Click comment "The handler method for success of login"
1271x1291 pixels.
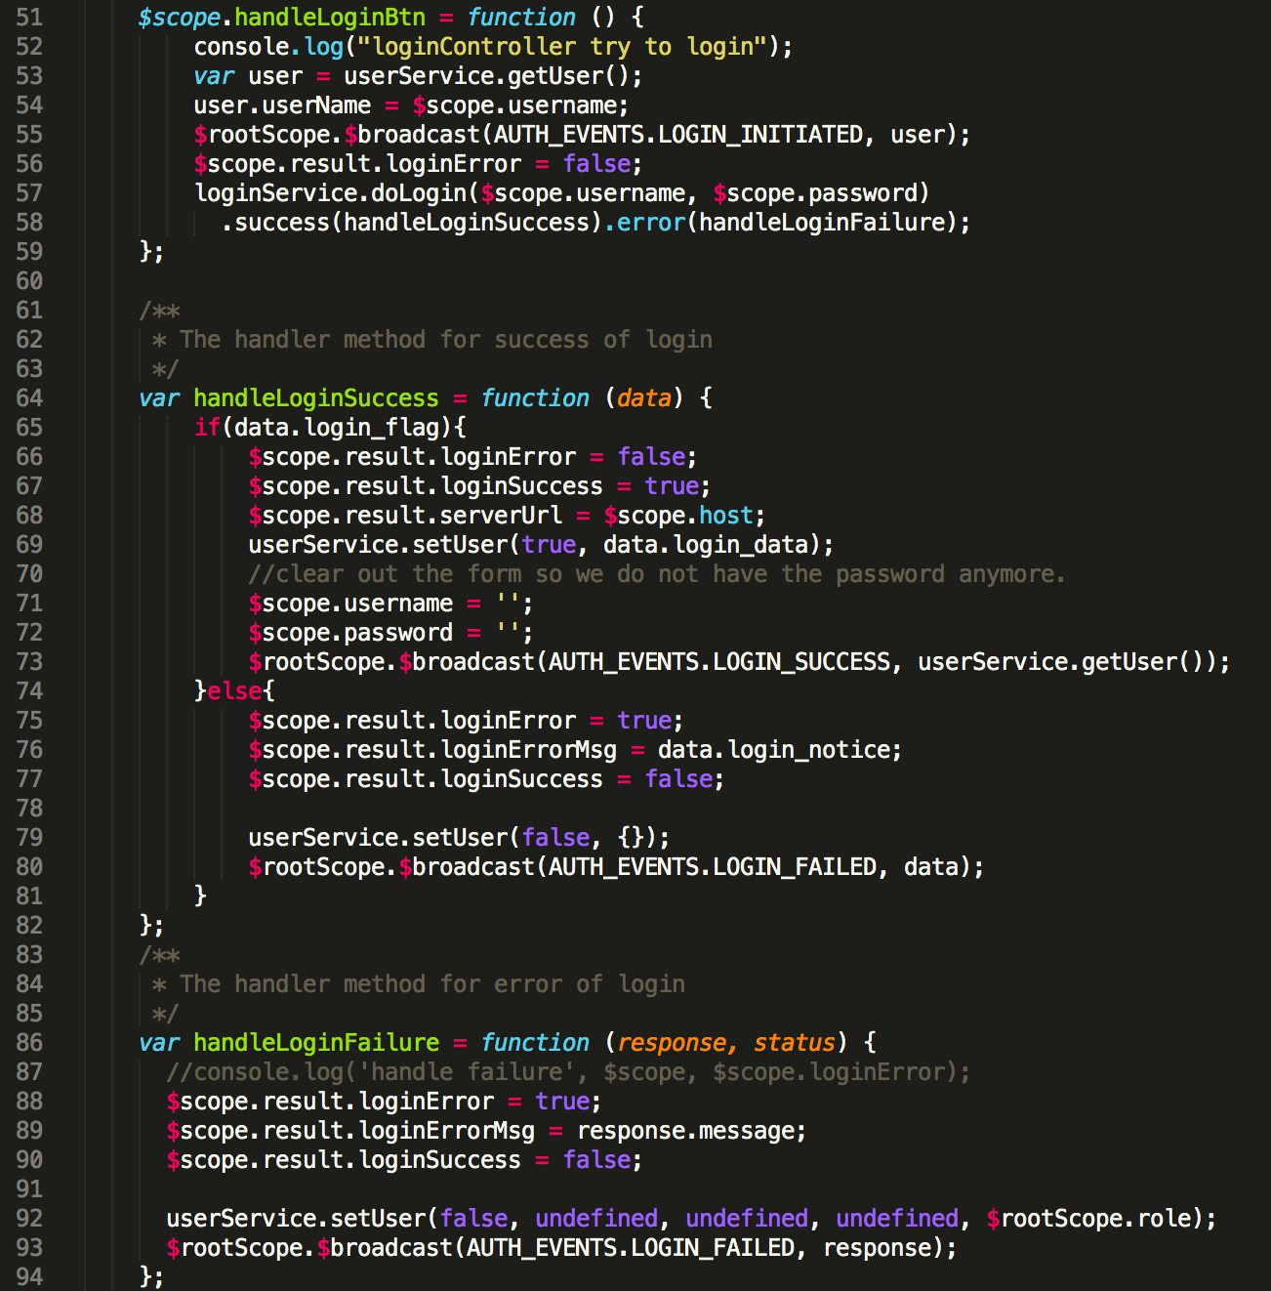click(446, 340)
